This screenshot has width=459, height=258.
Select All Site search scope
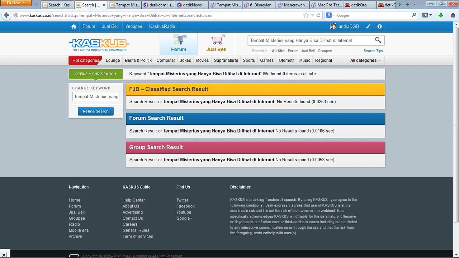pyautogui.click(x=278, y=51)
